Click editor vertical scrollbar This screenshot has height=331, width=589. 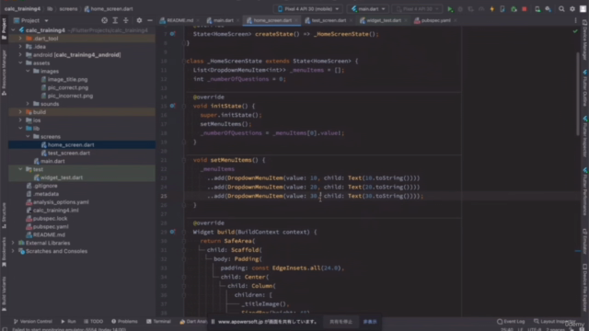pos(578,94)
